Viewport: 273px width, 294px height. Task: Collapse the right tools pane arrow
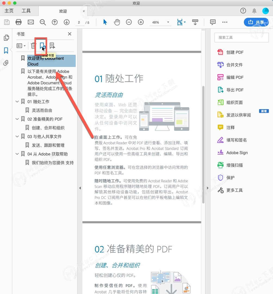[x=207, y=188]
